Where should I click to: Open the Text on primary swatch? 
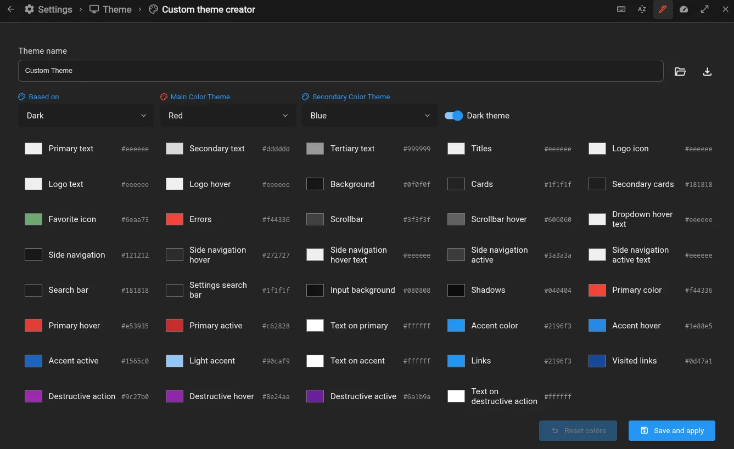(315, 326)
